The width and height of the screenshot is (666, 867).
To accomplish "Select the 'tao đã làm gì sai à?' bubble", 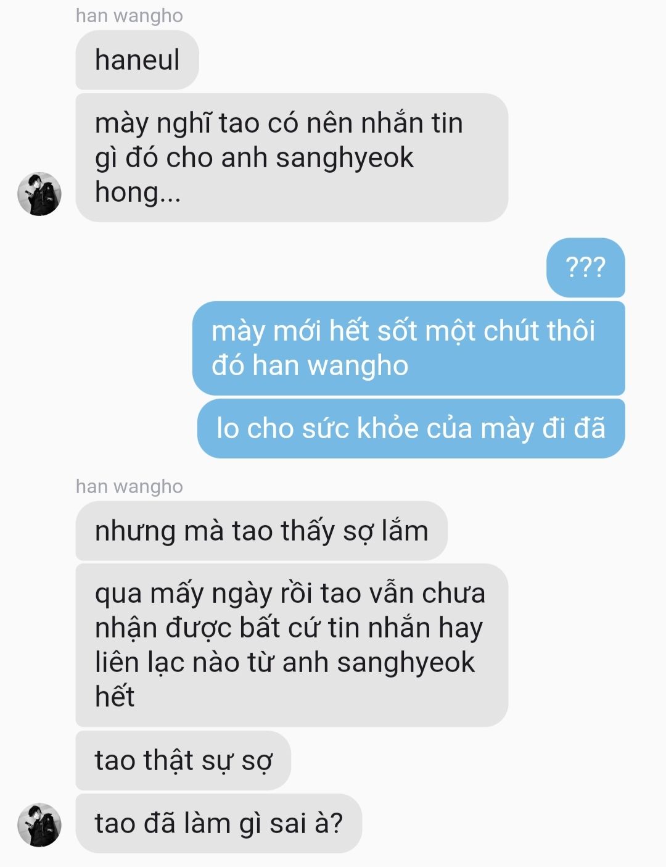I will (218, 823).
